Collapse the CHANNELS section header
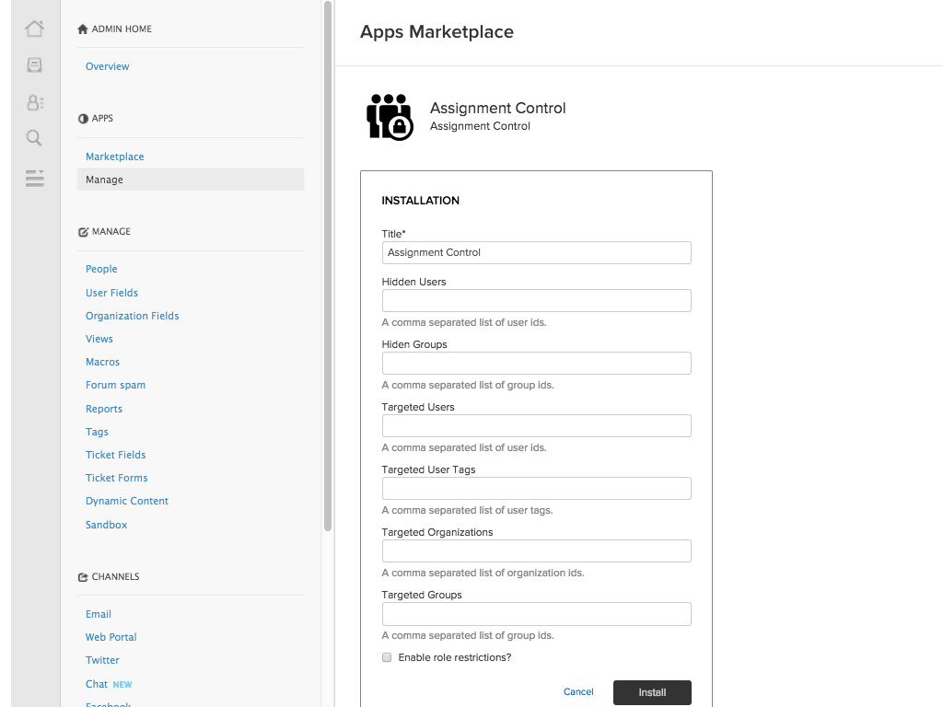Screen dimensions: 943x707 pos(114,576)
